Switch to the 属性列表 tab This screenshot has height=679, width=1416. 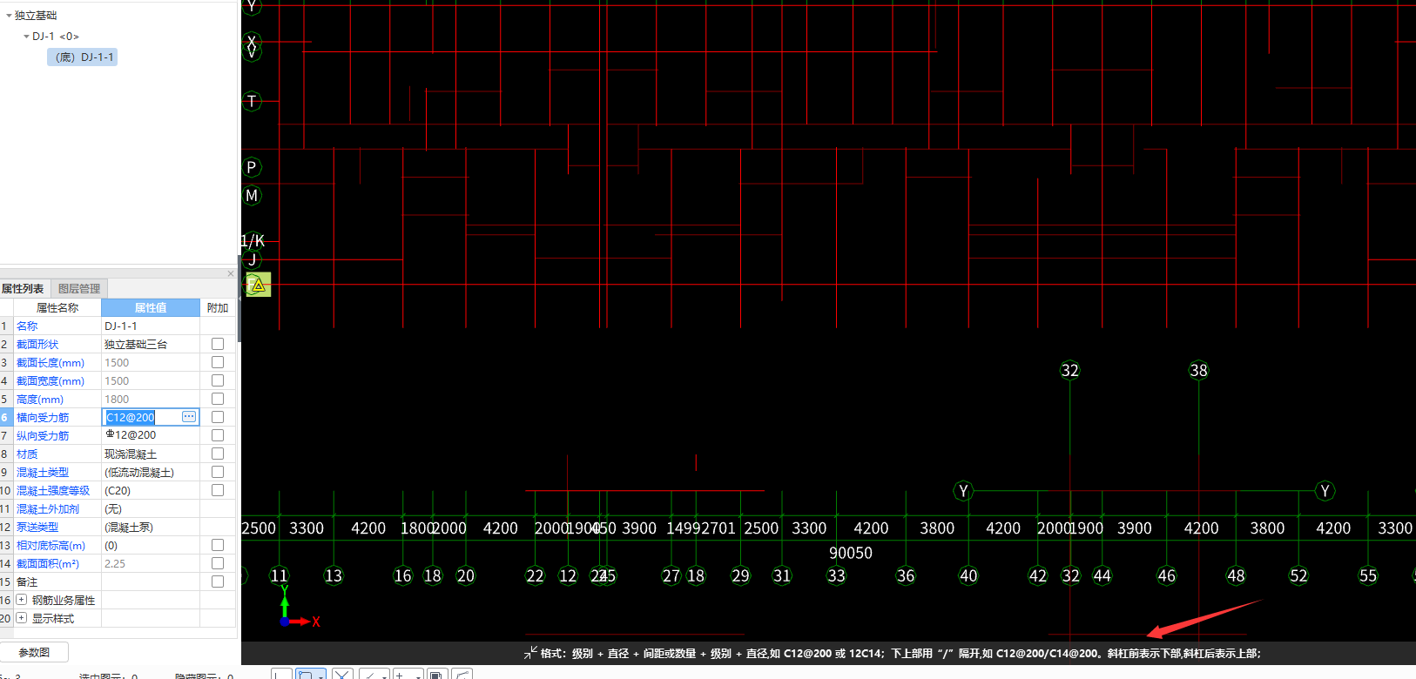(24, 288)
